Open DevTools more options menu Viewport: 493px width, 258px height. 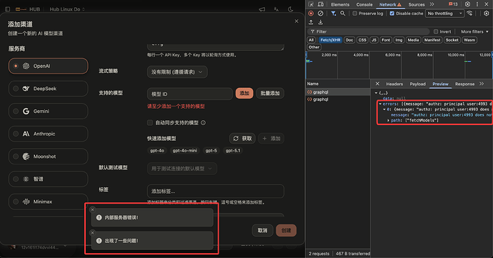click(x=477, y=4)
